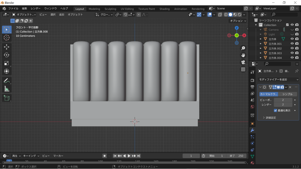Toggle auto keying record button
301x169 pixels.
tap(105, 156)
